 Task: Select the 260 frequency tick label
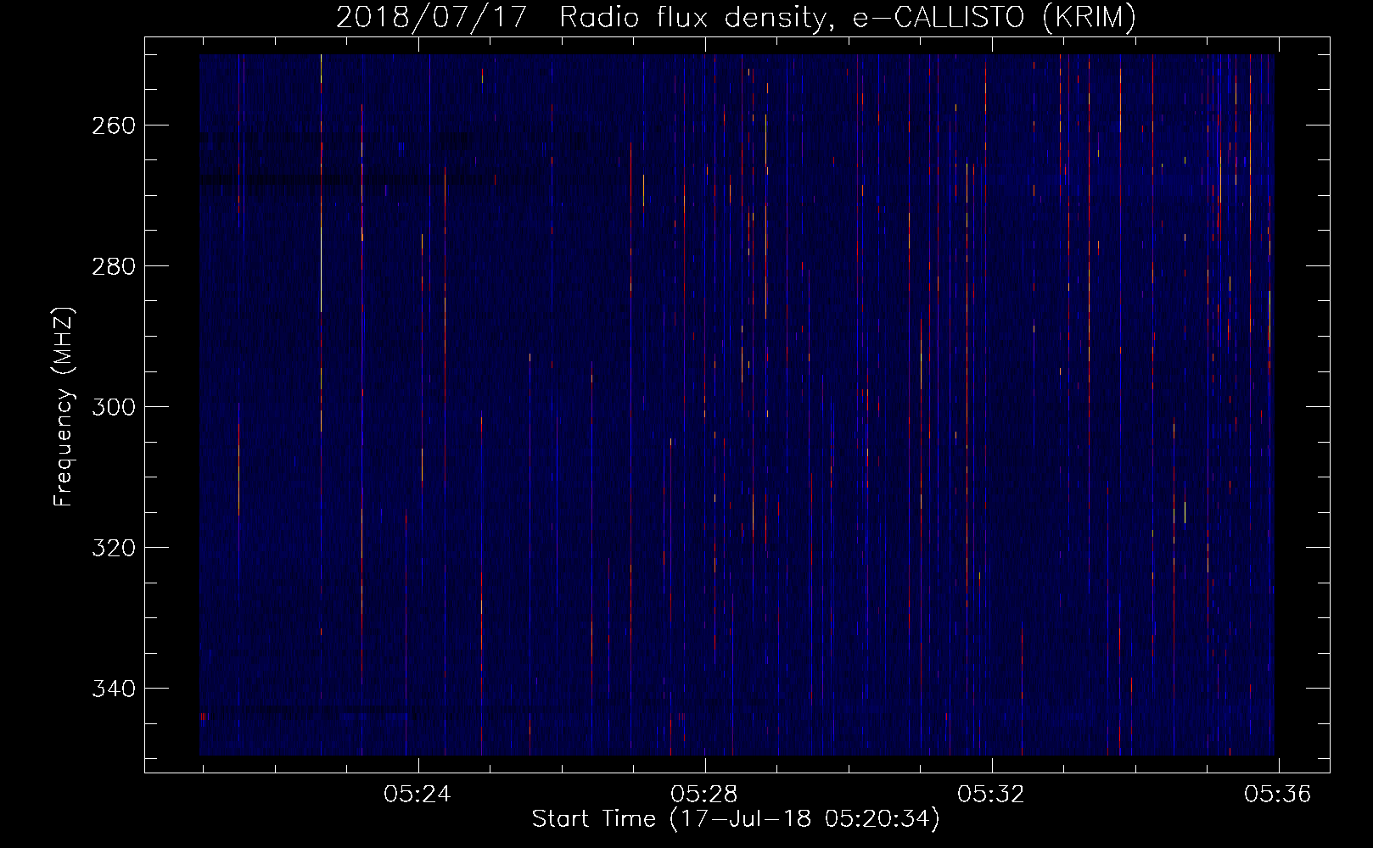tap(114, 126)
